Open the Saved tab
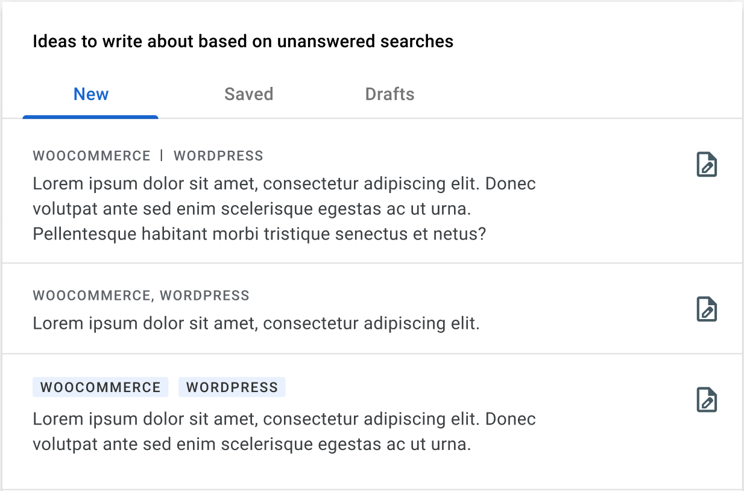The height and width of the screenshot is (491, 744). point(248,94)
